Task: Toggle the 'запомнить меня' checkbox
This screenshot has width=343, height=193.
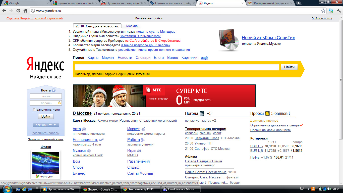Action: pyautogui.click(x=34, y=110)
